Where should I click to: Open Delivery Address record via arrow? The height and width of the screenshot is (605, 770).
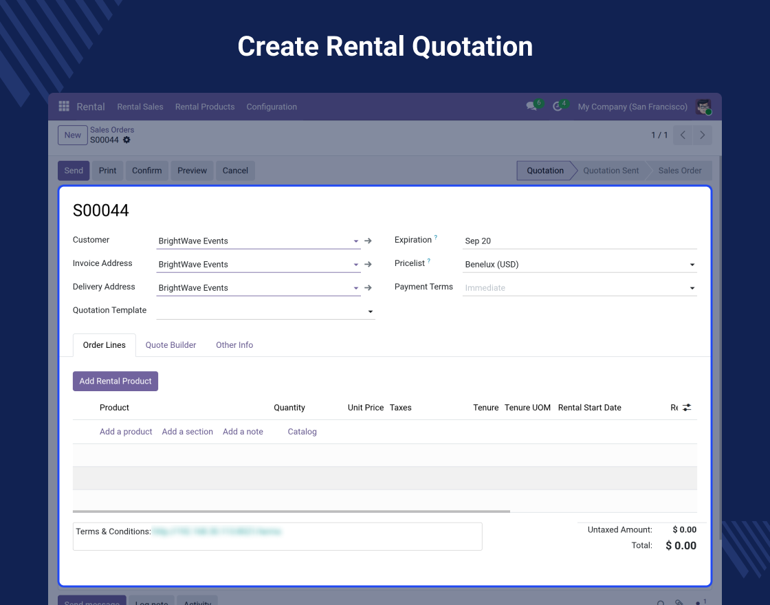pyautogui.click(x=368, y=288)
